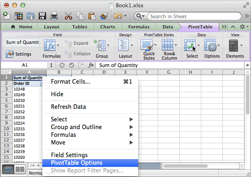Choose Format Cells from context menu

click(x=90, y=82)
